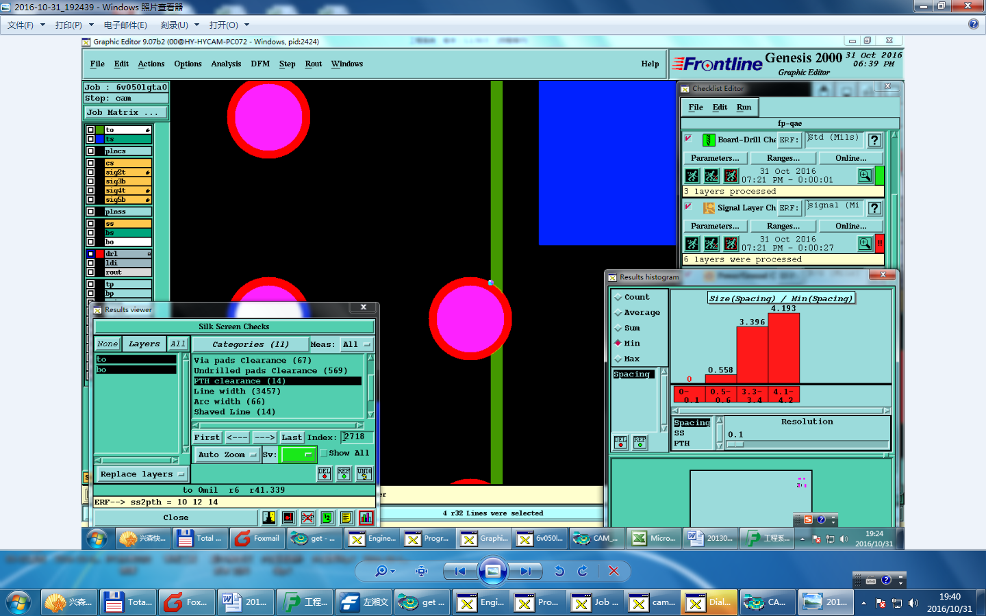Click the green numbered icon beside Close
The height and width of the screenshot is (616, 986).
[327, 517]
